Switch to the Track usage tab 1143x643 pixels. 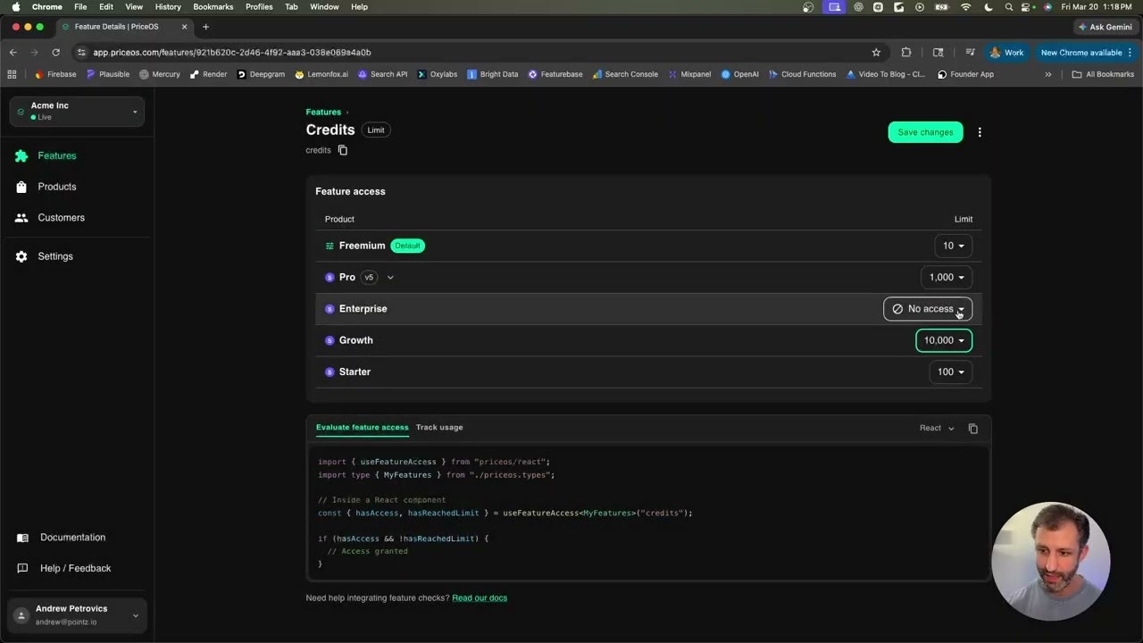(439, 427)
